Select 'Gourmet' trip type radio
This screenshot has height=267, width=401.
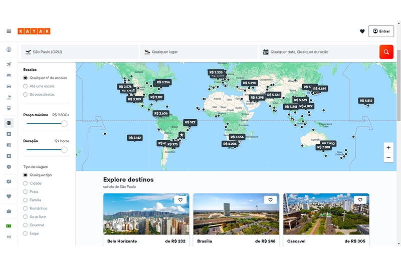point(26,225)
